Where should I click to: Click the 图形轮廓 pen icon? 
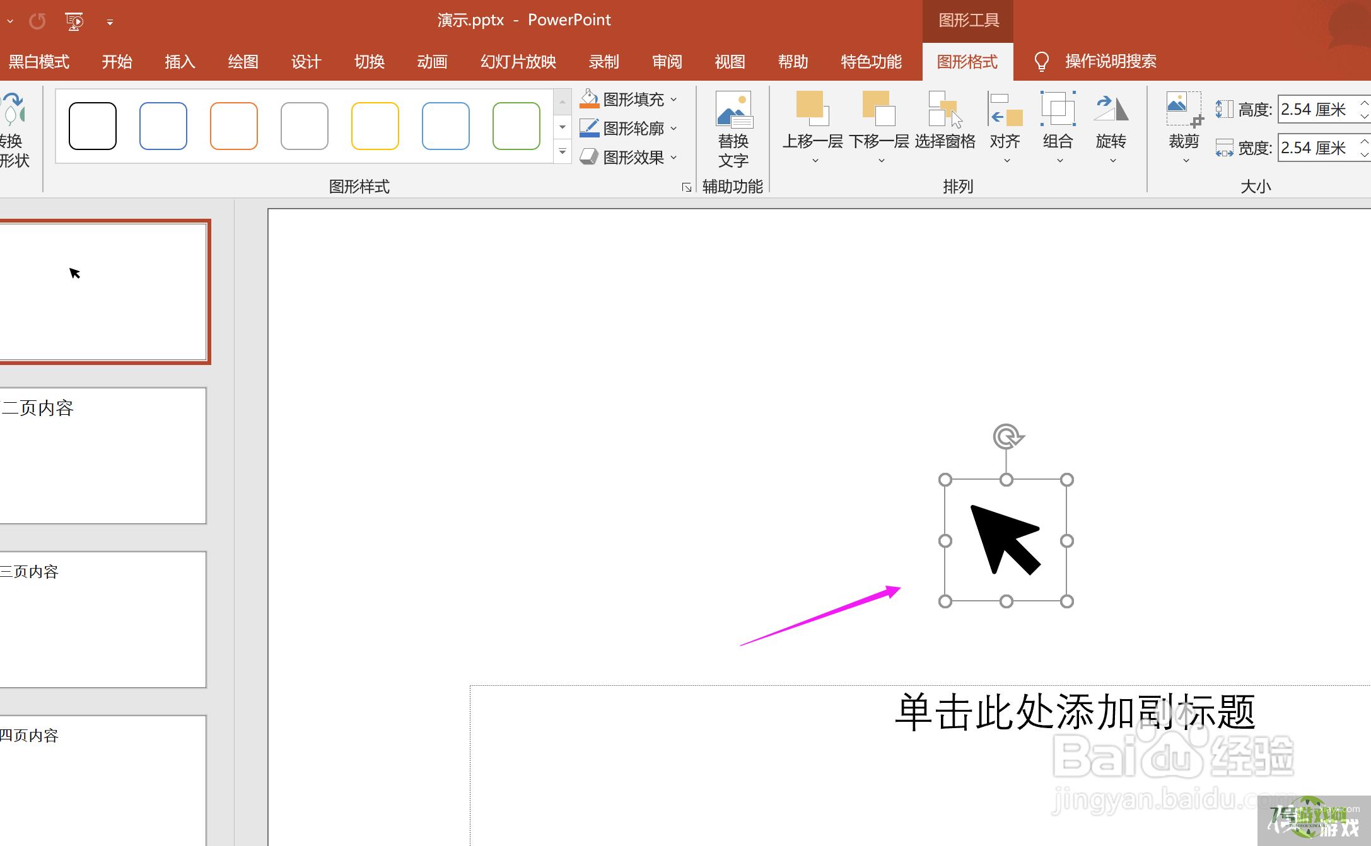click(589, 128)
